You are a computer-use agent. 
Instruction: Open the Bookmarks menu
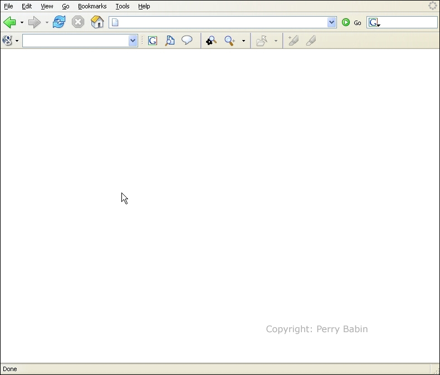point(92,6)
